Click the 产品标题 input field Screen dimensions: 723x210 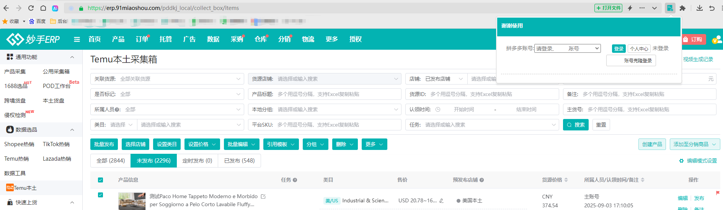[x=337, y=94]
